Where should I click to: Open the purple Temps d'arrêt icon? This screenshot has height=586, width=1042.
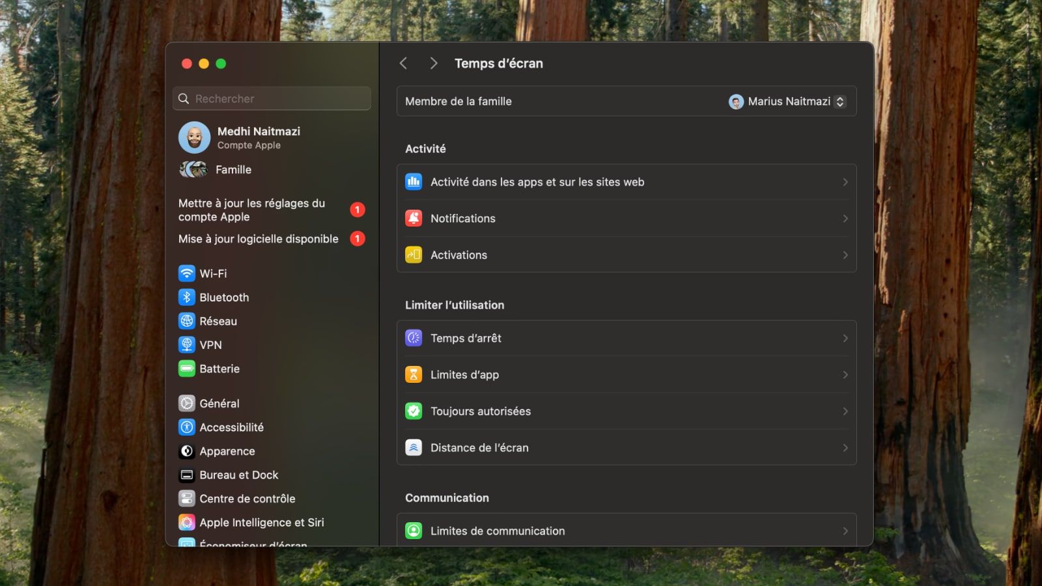414,338
